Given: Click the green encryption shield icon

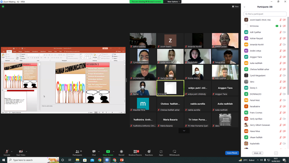Looking at the screenshot, I should pos(3,6).
